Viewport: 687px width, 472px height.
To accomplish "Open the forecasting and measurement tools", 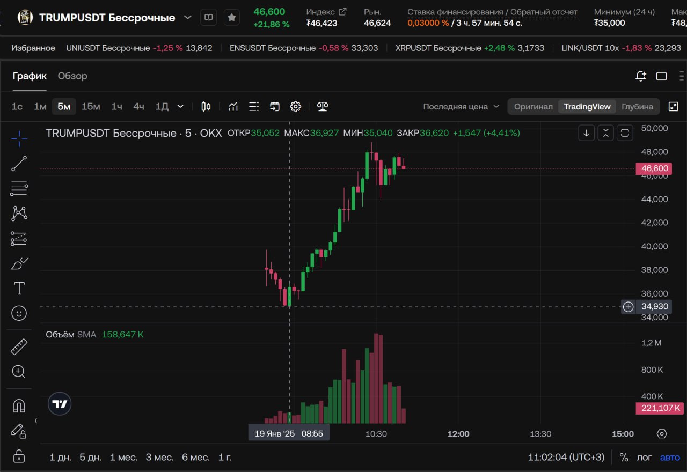I will (x=19, y=238).
